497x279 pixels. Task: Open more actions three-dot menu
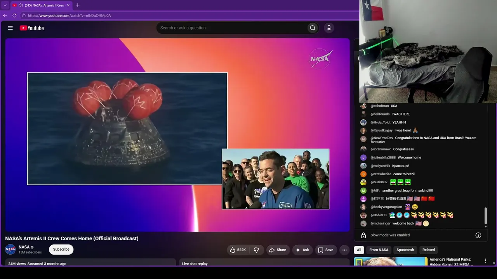click(x=344, y=250)
